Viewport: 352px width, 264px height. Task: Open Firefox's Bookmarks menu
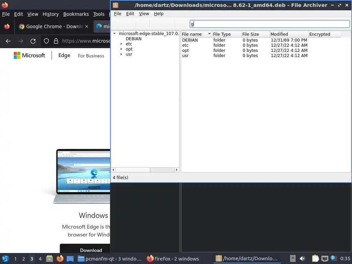(76, 14)
